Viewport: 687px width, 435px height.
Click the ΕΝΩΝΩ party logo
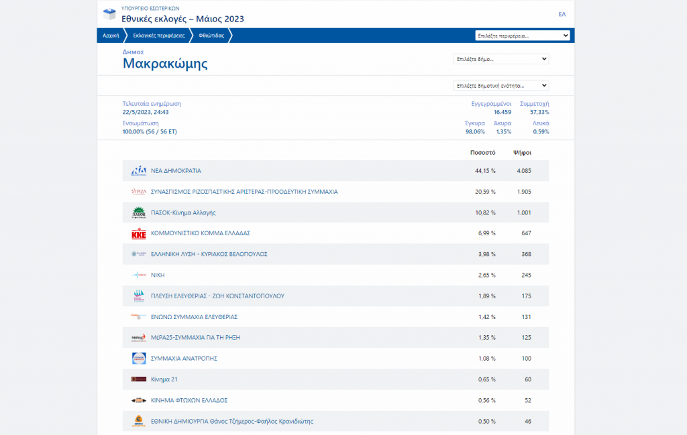pyautogui.click(x=139, y=316)
